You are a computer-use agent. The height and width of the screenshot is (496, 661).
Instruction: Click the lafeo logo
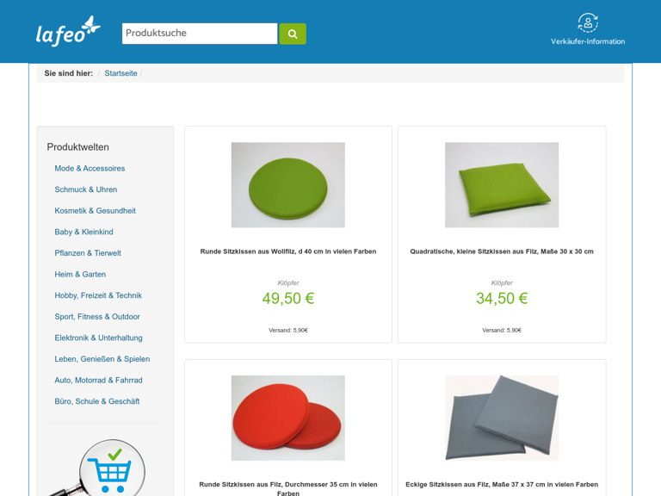click(68, 32)
